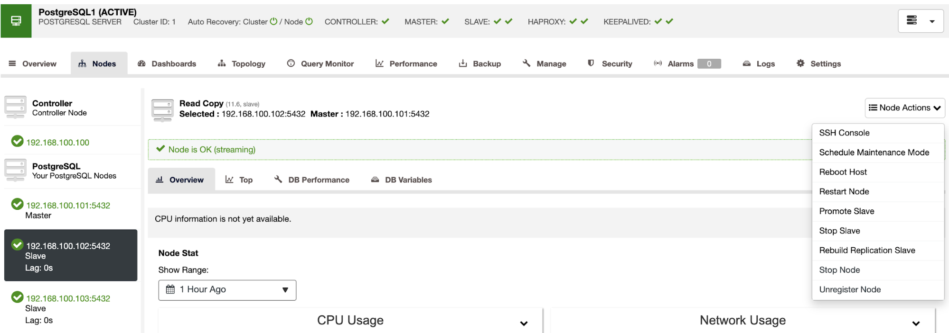This screenshot has width=949, height=333.
Task: Select slave node 192.168.100.102:5432
Action: point(71,255)
